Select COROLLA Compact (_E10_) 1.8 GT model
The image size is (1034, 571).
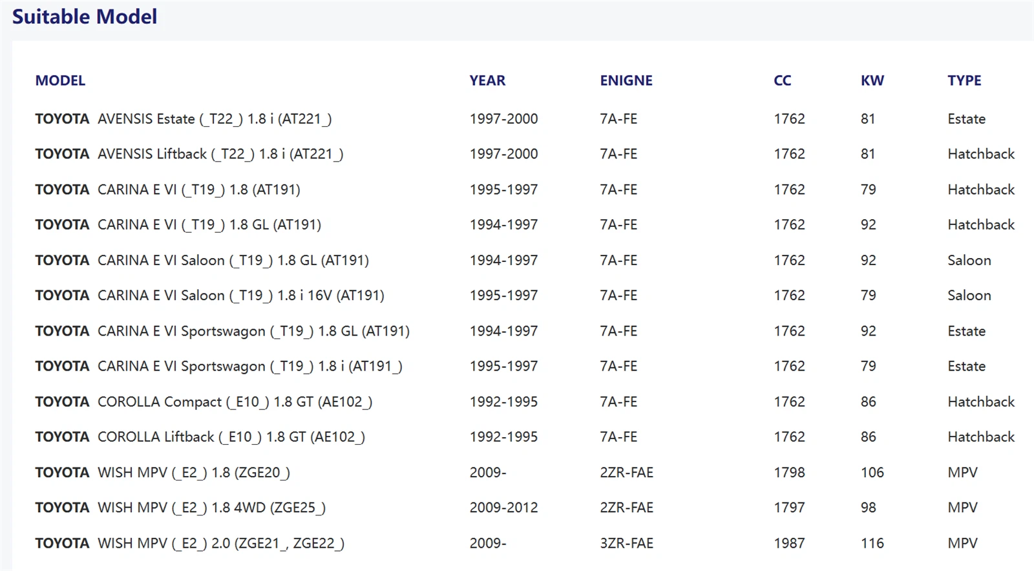pyautogui.click(x=204, y=402)
